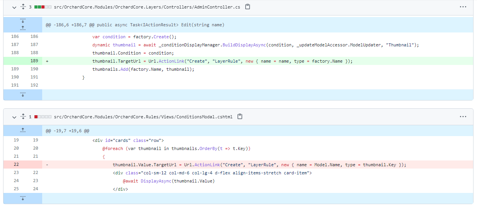This screenshot has width=477, height=208.
Task: Copy the AdminController.cs file path
Action: pyautogui.click(x=248, y=7)
